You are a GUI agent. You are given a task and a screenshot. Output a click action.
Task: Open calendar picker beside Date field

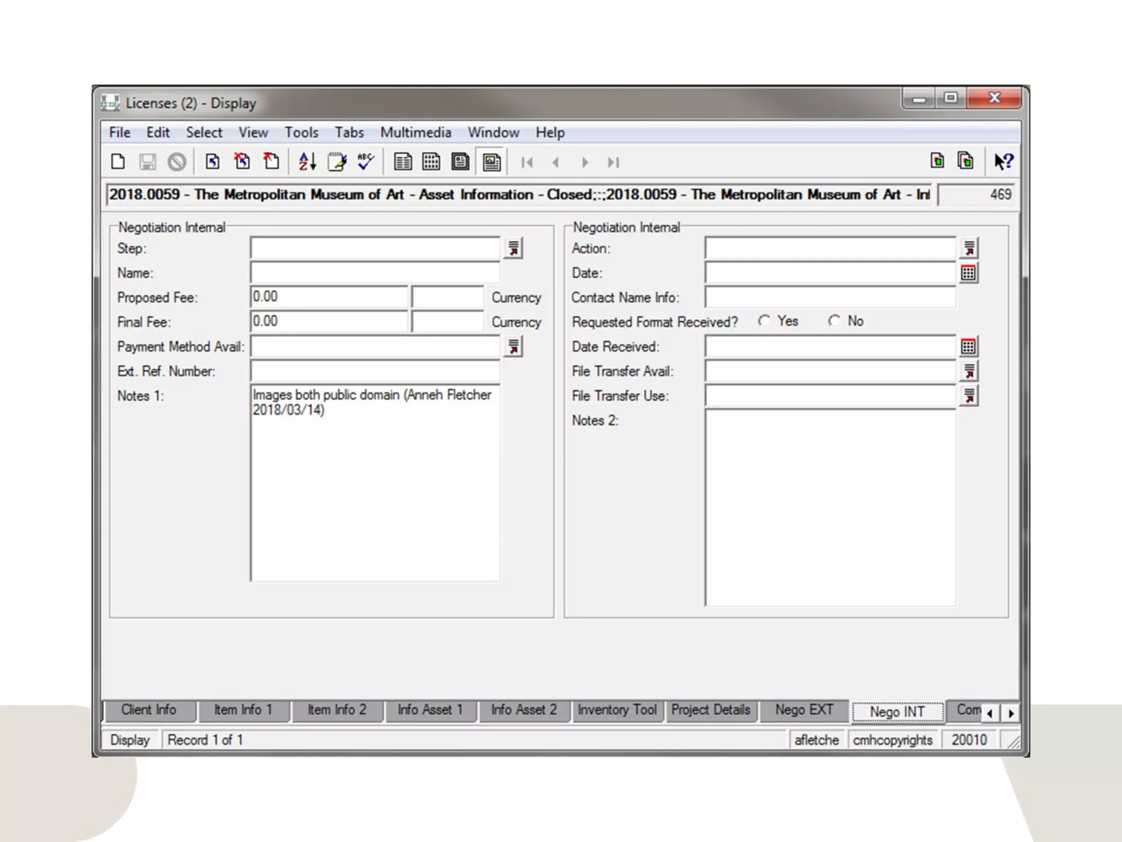click(968, 273)
